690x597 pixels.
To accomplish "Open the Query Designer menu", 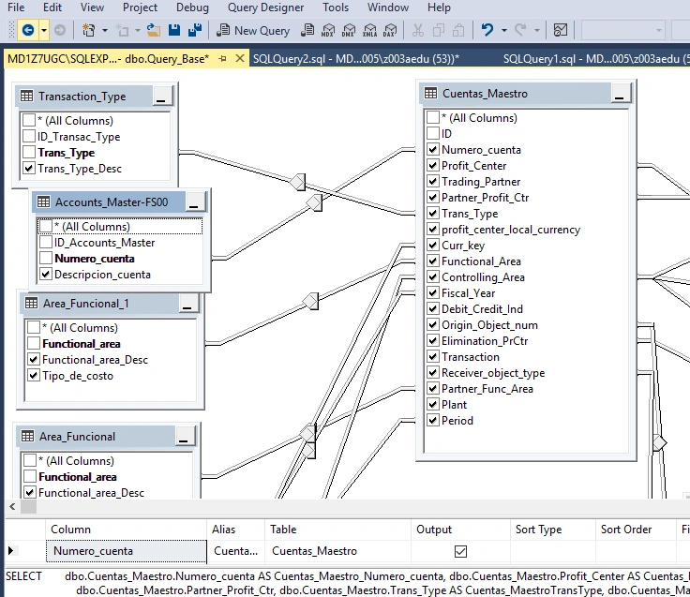I will [266, 7].
